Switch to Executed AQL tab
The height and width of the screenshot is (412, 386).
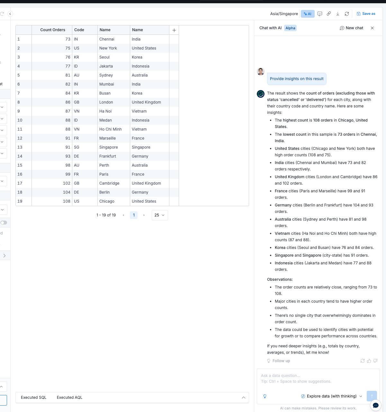69,398
